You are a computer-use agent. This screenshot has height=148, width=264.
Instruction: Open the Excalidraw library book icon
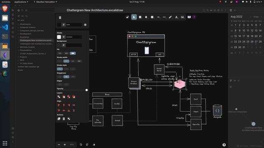[x=189, y=17]
